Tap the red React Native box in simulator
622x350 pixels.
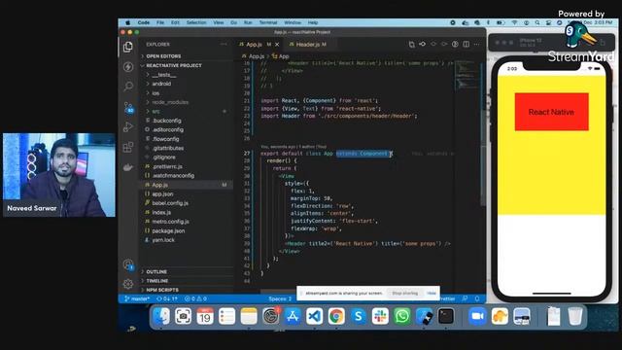(551, 112)
